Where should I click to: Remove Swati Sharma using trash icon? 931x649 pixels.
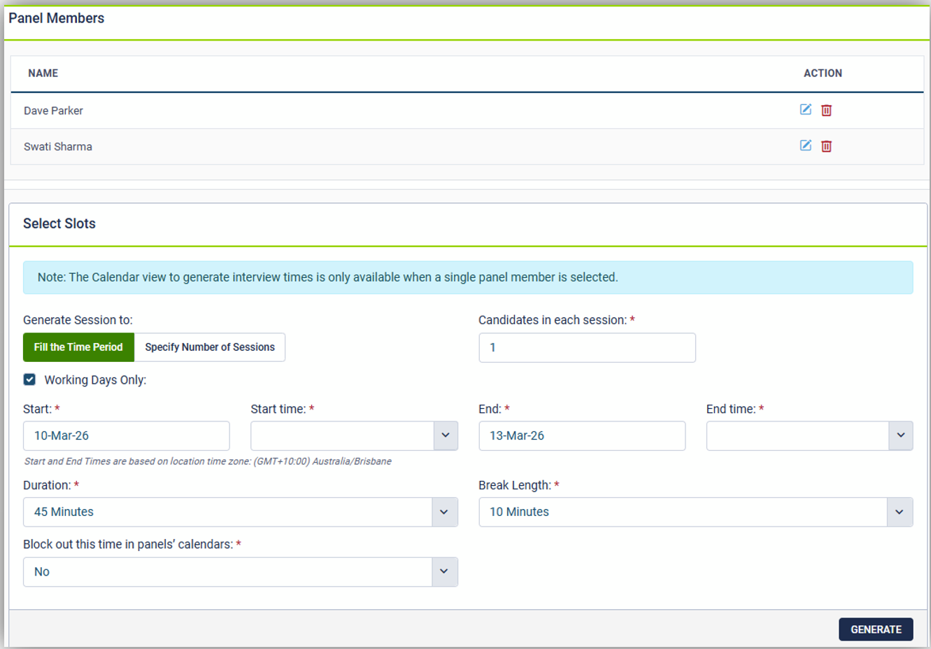click(826, 146)
